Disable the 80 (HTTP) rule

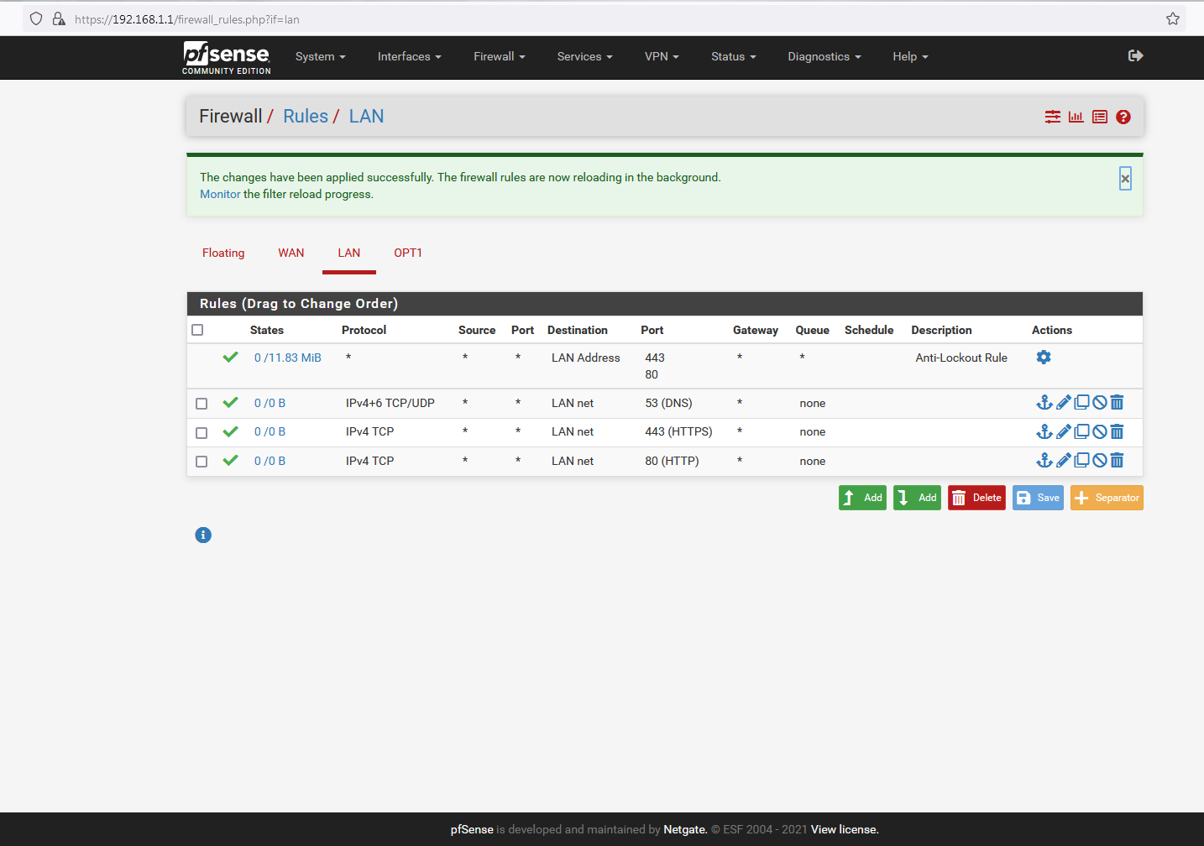click(1100, 460)
